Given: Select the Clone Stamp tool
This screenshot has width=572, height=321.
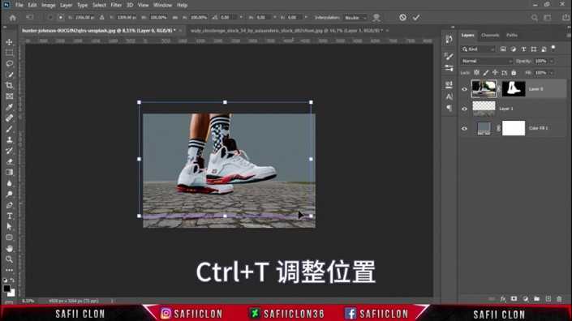Looking at the screenshot, I should pyautogui.click(x=10, y=140).
